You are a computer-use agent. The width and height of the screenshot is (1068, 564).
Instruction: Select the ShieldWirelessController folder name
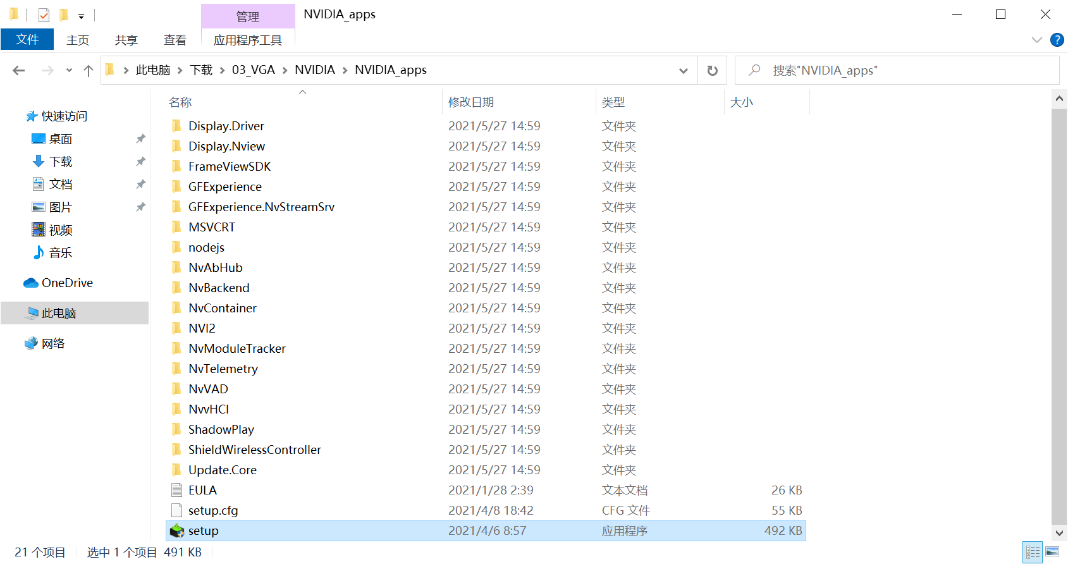pos(255,450)
